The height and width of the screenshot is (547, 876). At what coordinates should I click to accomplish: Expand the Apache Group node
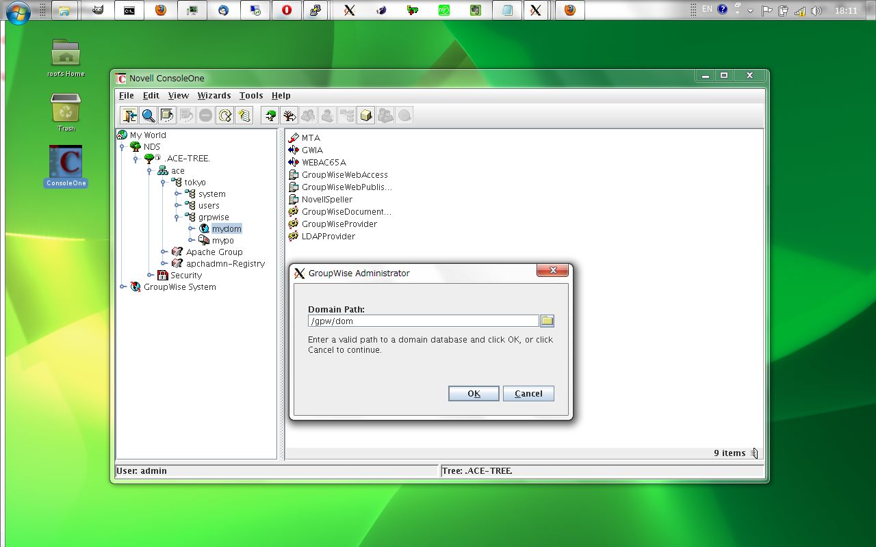pos(164,252)
